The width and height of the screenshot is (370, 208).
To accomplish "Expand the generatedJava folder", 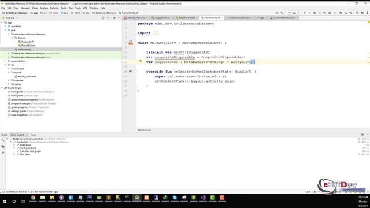I will [x=5, y=61].
